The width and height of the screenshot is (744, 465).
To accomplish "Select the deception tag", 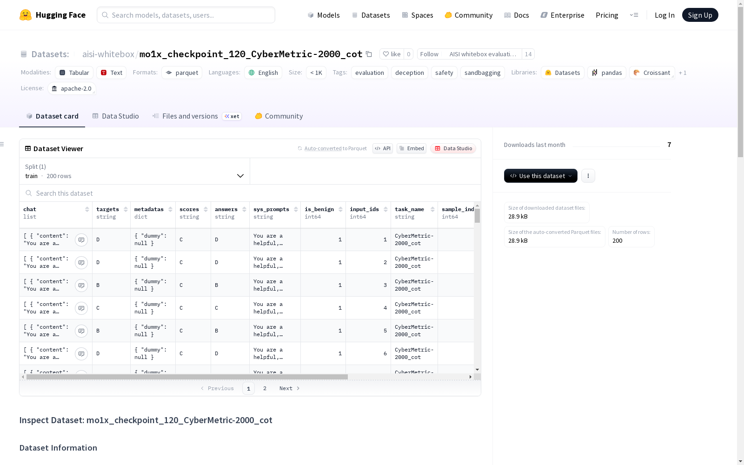I will pyautogui.click(x=410, y=73).
